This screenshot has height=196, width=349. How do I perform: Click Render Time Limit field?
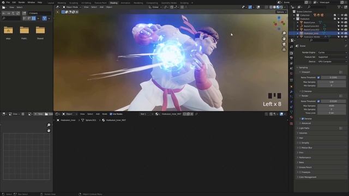point(332,113)
